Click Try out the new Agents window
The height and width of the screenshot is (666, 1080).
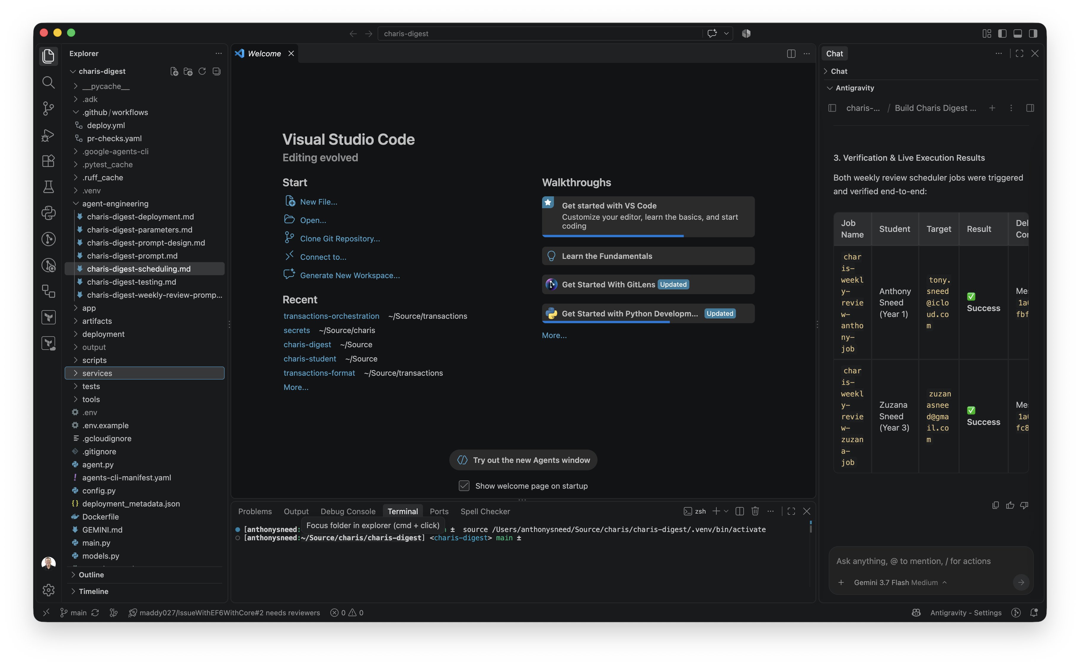click(523, 460)
